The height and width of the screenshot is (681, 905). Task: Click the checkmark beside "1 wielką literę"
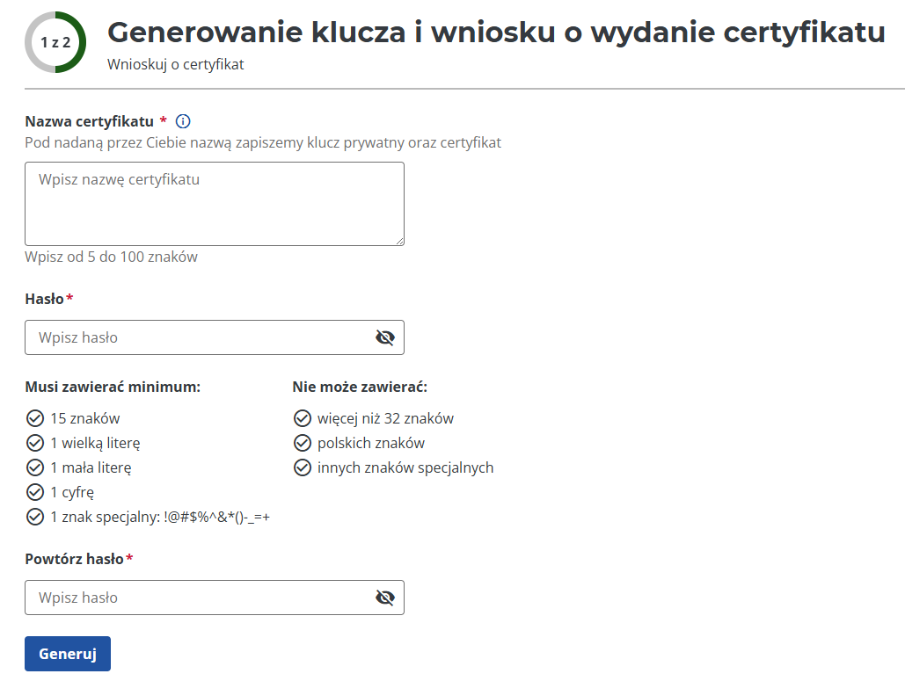(x=36, y=443)
